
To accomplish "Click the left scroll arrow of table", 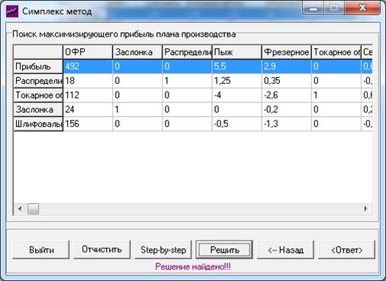I will 20,209.
